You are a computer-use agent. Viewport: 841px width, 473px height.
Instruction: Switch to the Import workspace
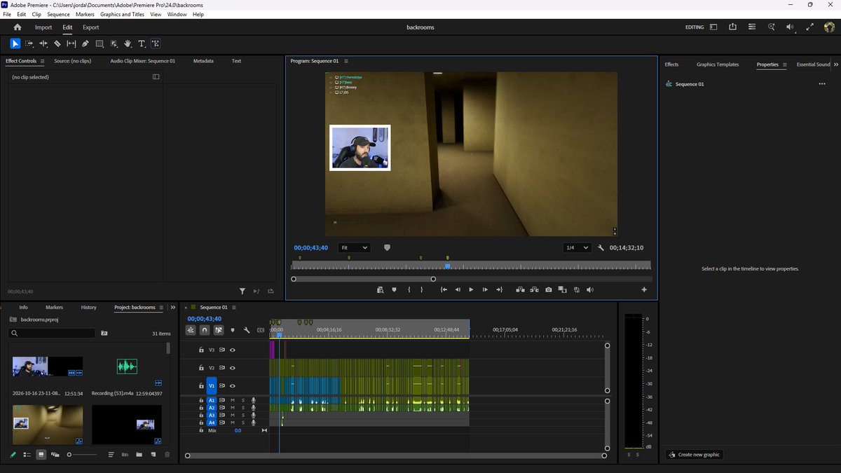pos(43,27)
